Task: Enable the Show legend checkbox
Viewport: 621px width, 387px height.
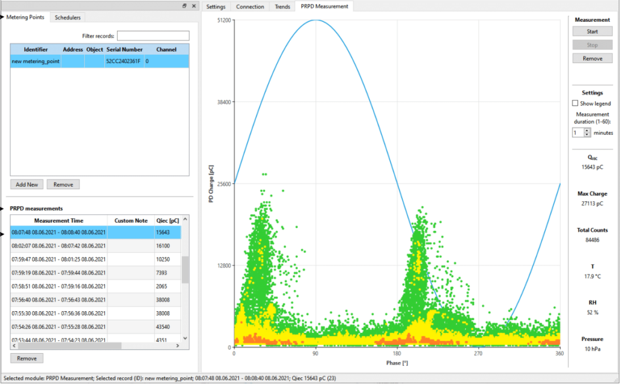Action: 575,103
